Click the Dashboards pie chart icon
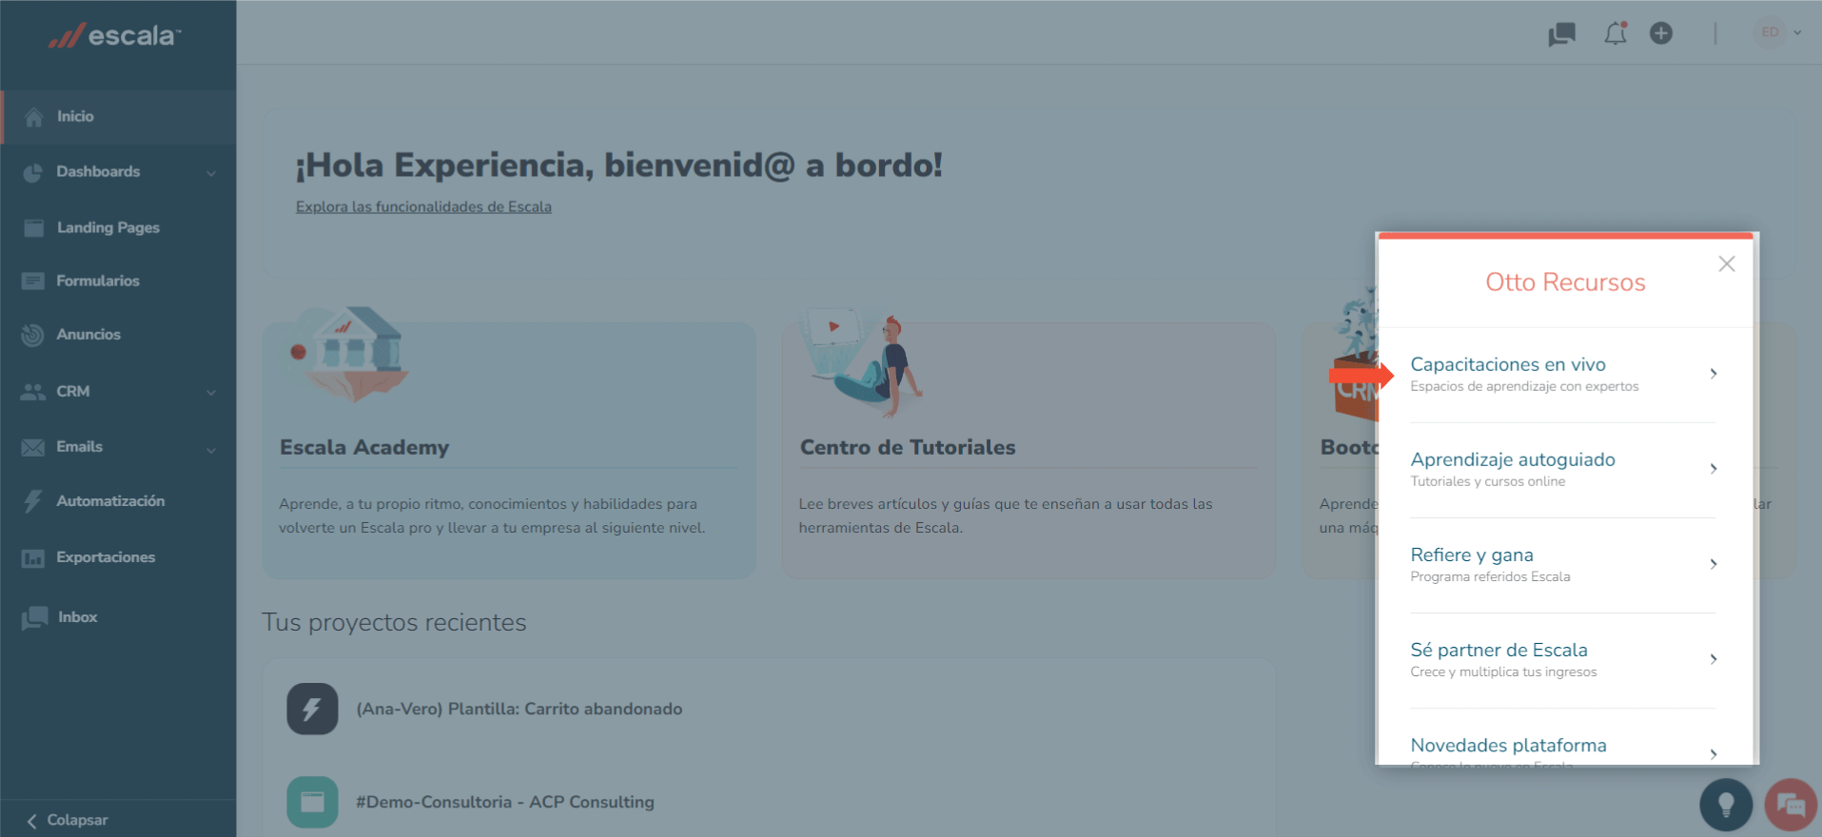 [x=33, y=172]
